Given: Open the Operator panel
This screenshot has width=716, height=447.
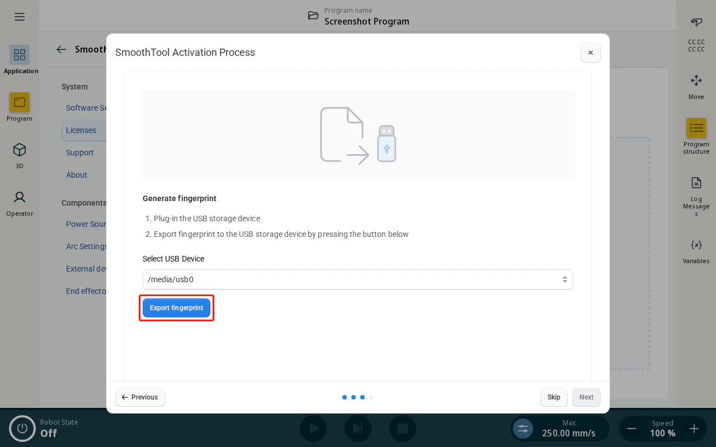Looking at the screenshot, I should click(x=20, y=202).
